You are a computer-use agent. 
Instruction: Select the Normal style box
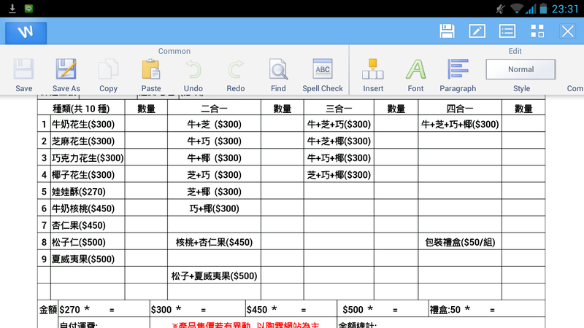[x=520, y=69]
